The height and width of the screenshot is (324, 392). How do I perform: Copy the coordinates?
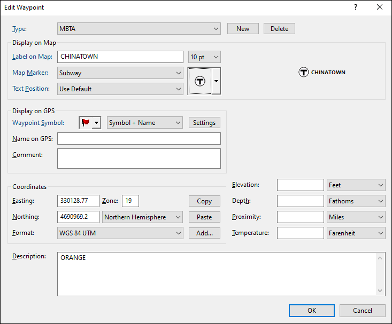204,201
